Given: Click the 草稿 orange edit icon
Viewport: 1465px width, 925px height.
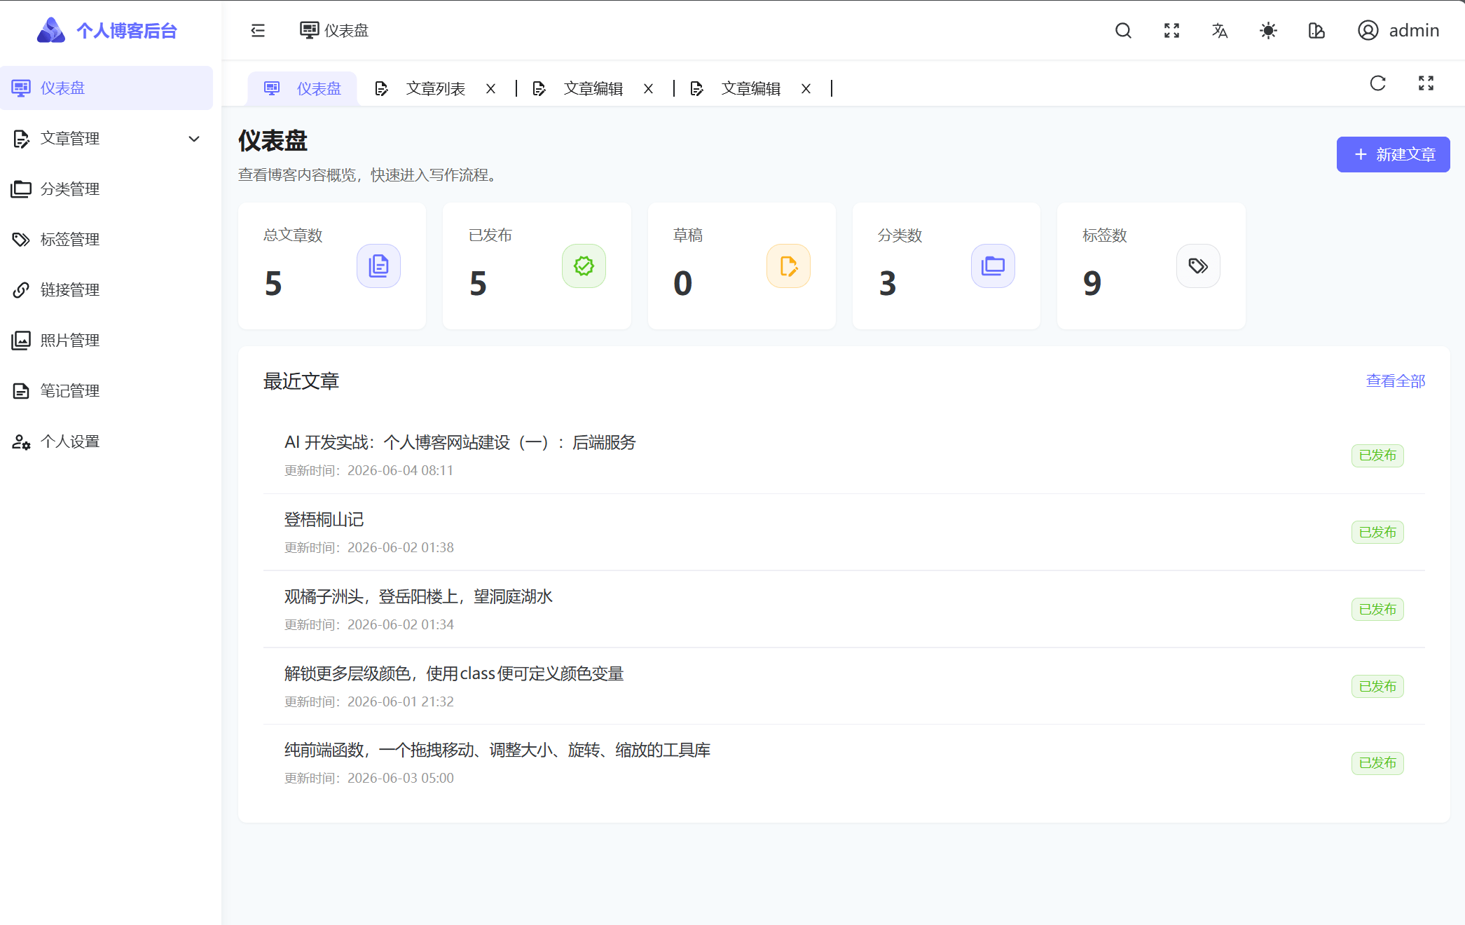Looking at the screenshot, I should [788, 266].
